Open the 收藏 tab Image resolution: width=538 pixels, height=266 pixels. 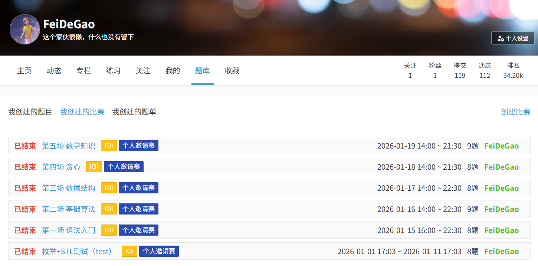232,71
